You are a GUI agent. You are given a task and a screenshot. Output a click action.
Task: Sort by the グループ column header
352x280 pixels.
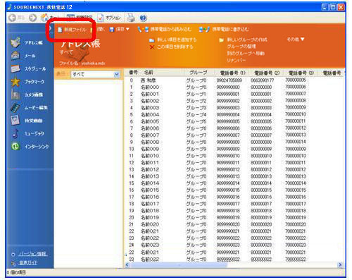click(x=198, y=73)
